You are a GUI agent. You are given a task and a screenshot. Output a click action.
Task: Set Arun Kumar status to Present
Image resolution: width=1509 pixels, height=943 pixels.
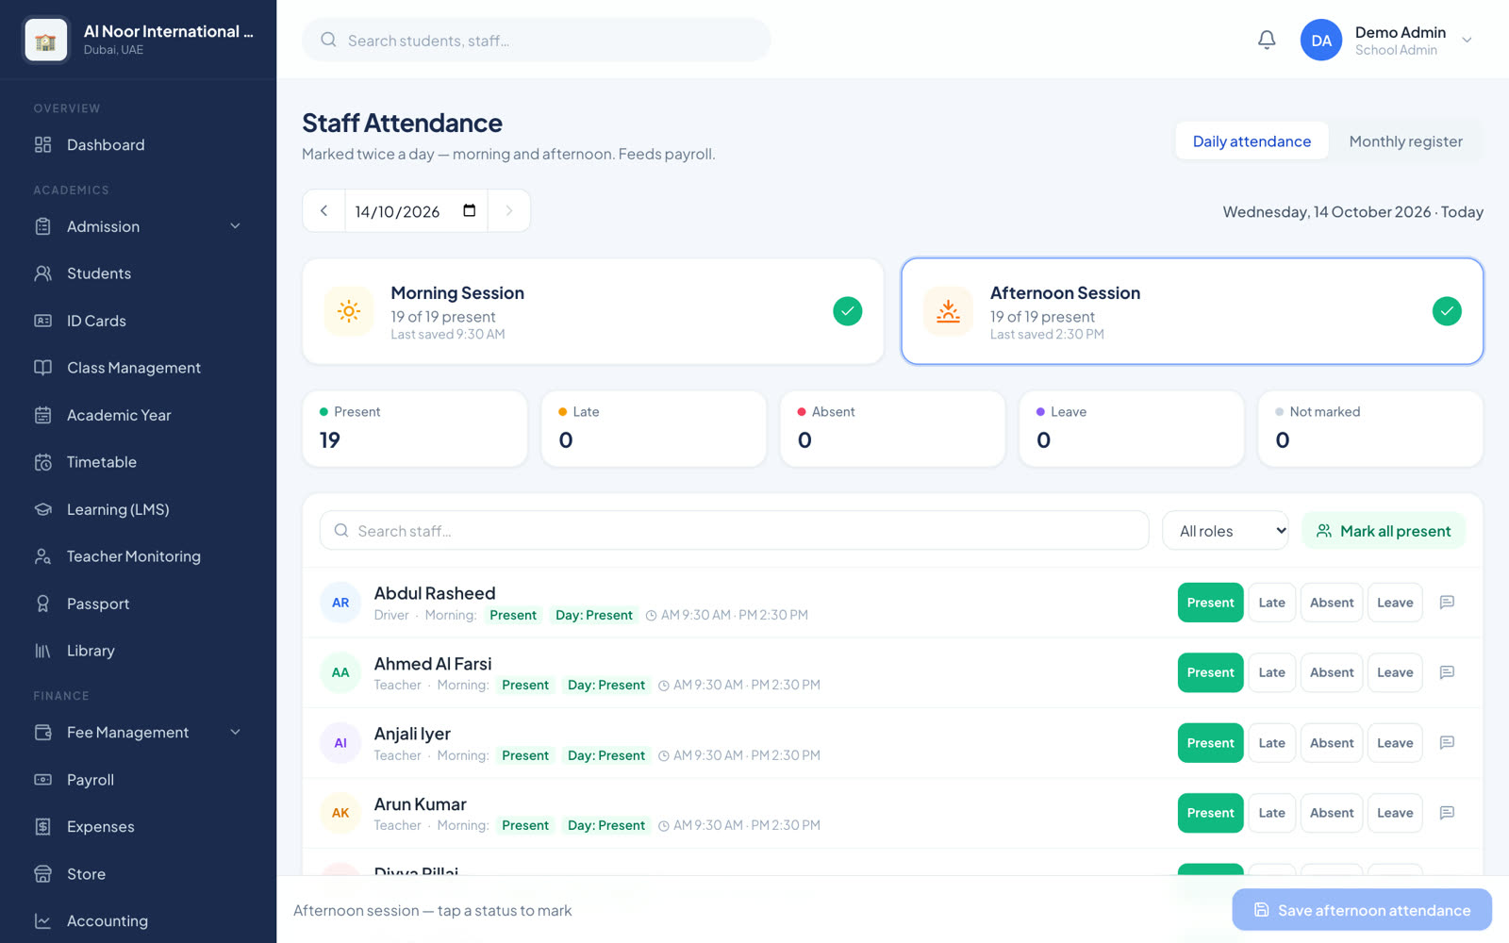pos(1210,813)
